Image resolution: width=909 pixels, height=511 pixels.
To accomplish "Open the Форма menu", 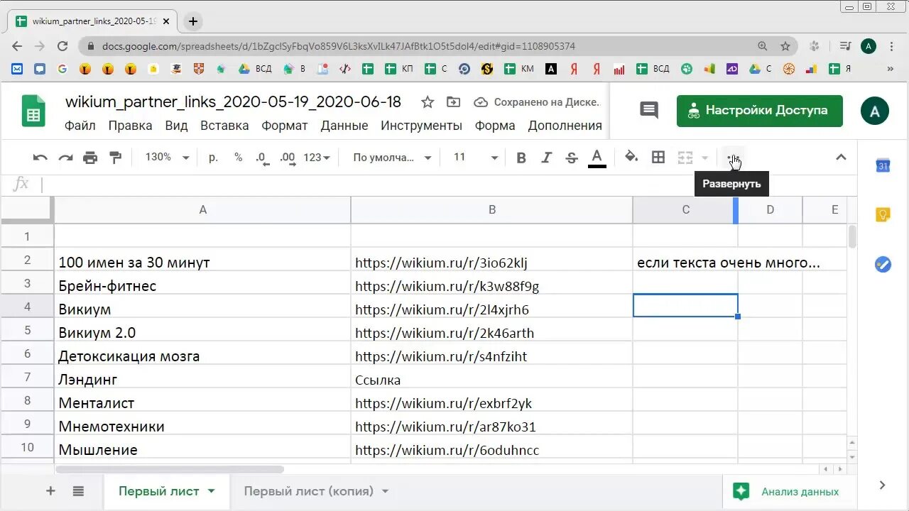I will (495, 126).
